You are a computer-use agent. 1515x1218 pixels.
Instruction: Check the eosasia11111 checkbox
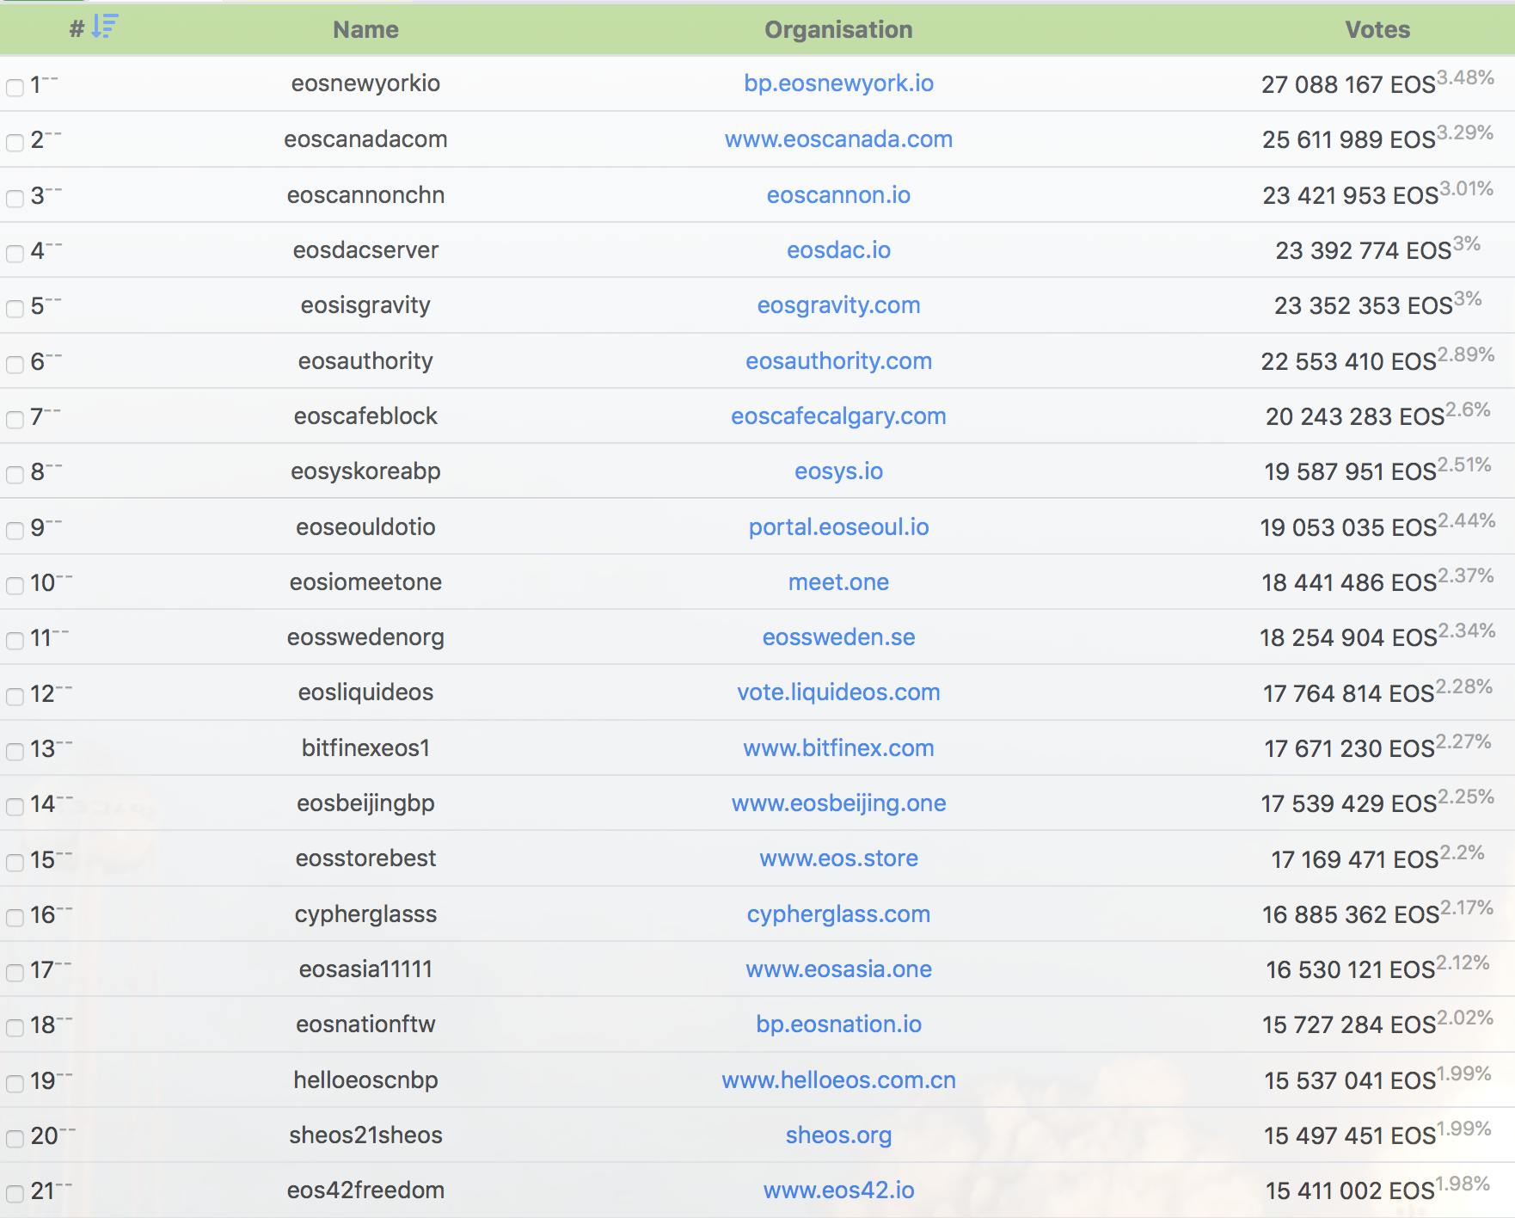(x=15, y=973)
